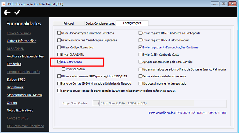Click the back arrow icon
This screenshot has height=133, width=239.
tap(7, 12)
